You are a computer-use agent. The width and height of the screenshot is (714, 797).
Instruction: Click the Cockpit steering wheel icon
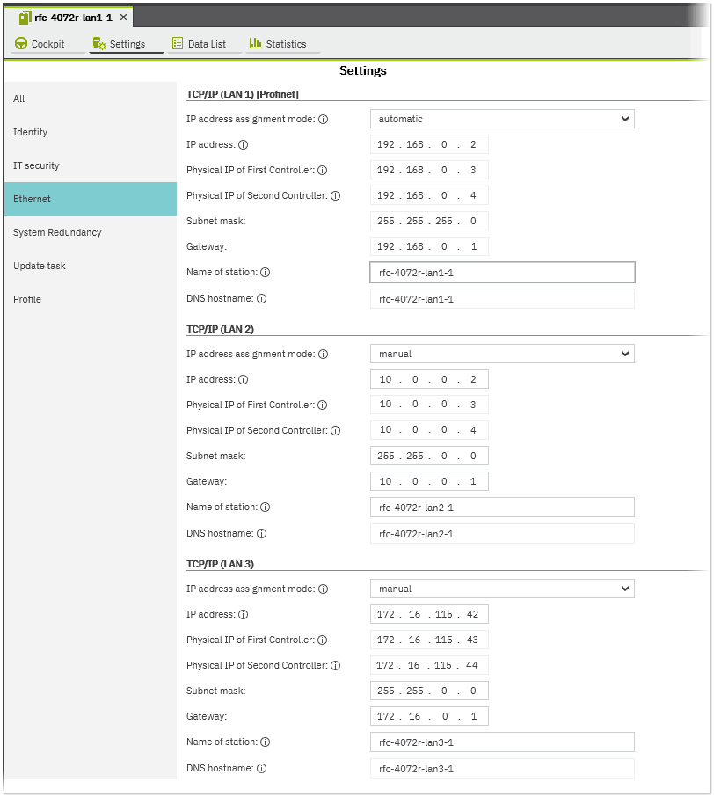(x=21, y=44)
